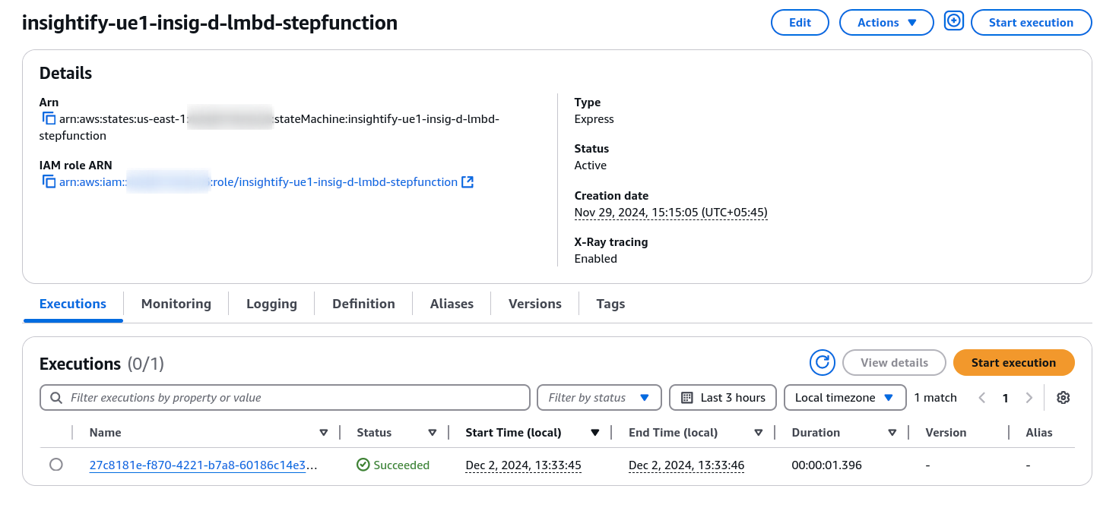
Task: Open executions table settings gear
Action: pyautogui.click(x=1063, y=398)
